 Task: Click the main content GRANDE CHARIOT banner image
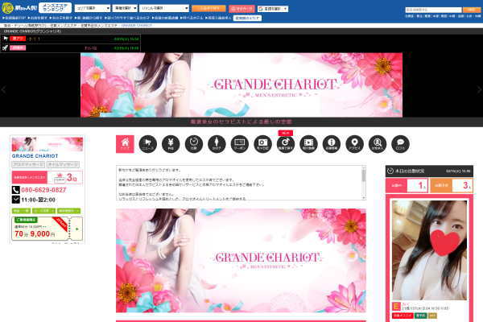[241, 261]
